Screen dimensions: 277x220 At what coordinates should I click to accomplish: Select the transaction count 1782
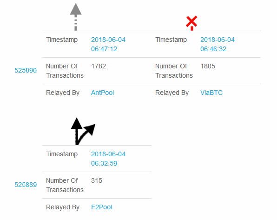99,67
